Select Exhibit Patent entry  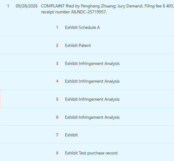pyautogui.click(x=78, y=45)
